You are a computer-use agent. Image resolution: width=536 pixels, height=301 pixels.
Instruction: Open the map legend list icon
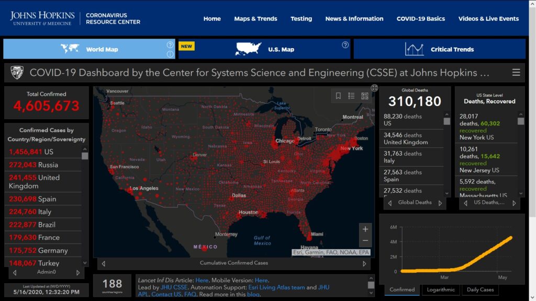tap(351, 96)
